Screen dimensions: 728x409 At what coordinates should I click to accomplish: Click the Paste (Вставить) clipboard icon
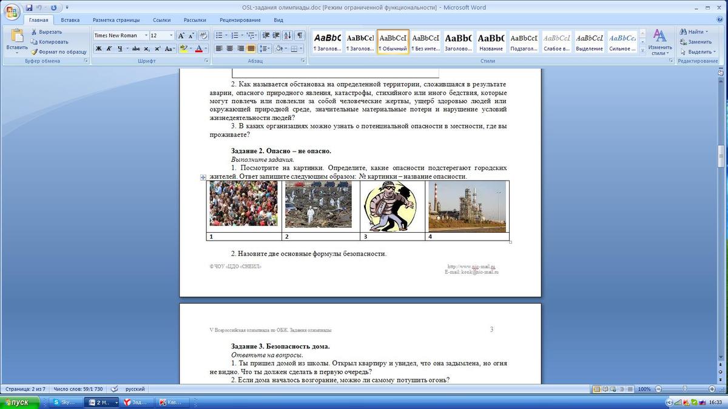coord(16,37)
